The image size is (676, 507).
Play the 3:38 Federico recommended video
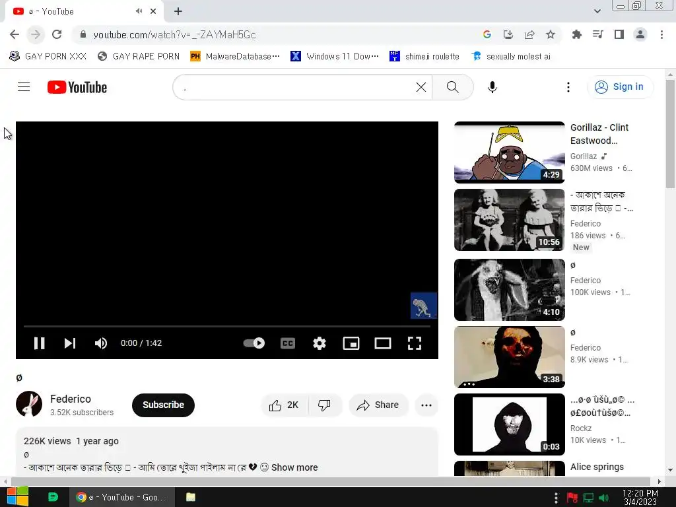point(510,357)
